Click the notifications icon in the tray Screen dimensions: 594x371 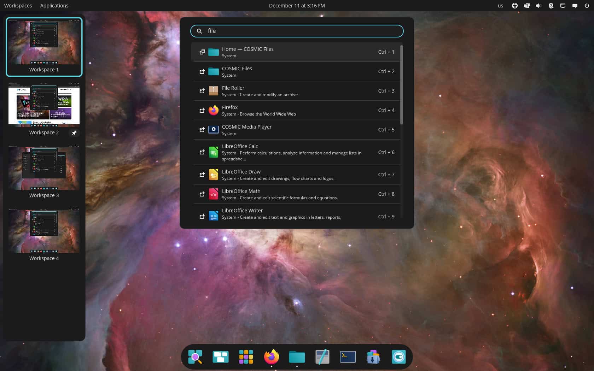click(x=575, y=5)
